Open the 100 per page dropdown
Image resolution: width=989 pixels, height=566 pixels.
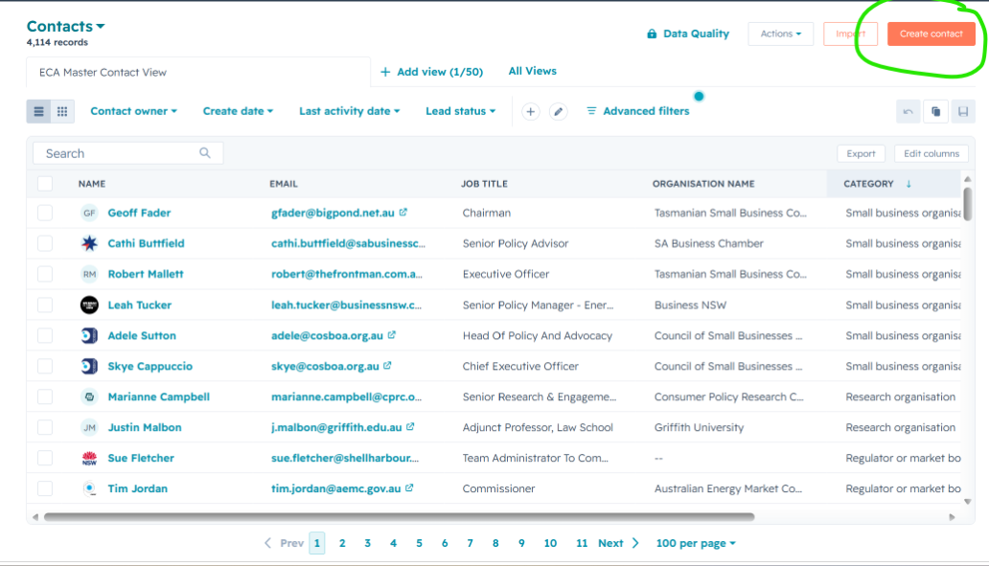(696, 543)
